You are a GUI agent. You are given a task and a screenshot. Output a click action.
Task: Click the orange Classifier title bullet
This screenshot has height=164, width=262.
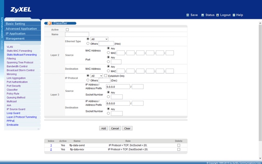50,23
